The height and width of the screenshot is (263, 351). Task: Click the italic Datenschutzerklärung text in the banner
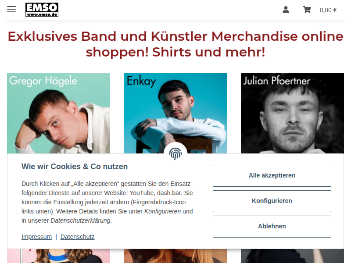[x=81, y=220]
